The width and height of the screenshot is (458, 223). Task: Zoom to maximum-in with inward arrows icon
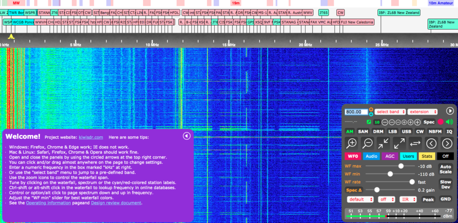pyautogui.click(x=383, y=143)
